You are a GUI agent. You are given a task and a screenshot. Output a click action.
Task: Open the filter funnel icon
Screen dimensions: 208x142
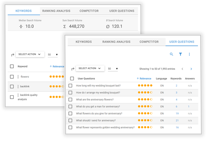click(180, 54)
